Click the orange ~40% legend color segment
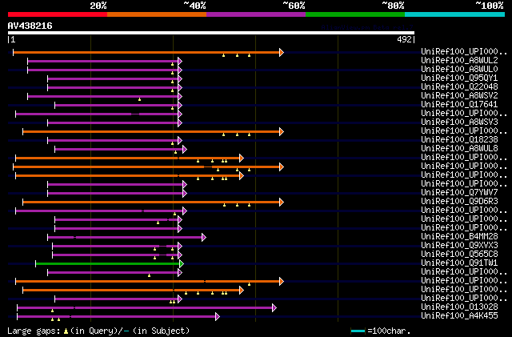This screenshot has height=337, width=512. (157, 14)
